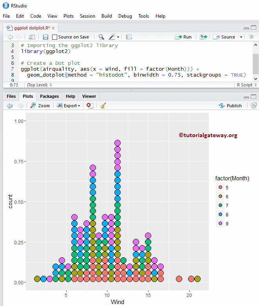Open the Debug menu
Screen dimensions: 259x306
click(125, 16)
